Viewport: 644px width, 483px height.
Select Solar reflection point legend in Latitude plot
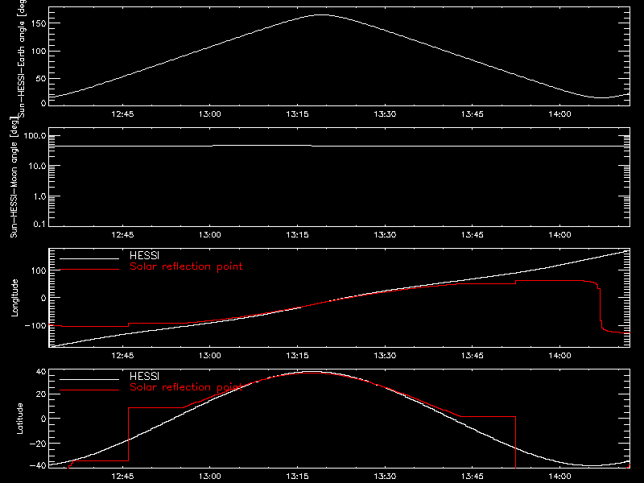pos(186,387)
